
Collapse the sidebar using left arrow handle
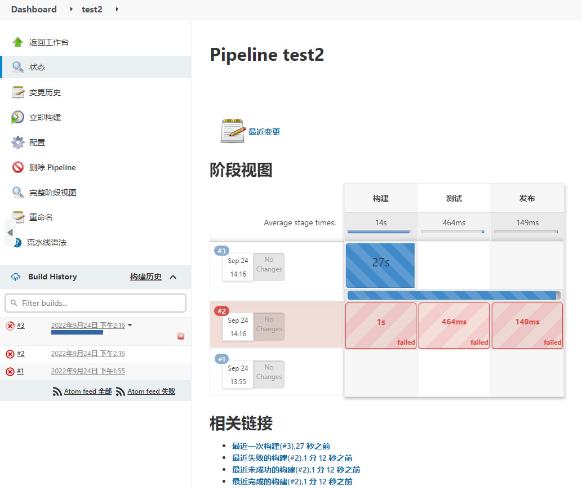[10, 232]
